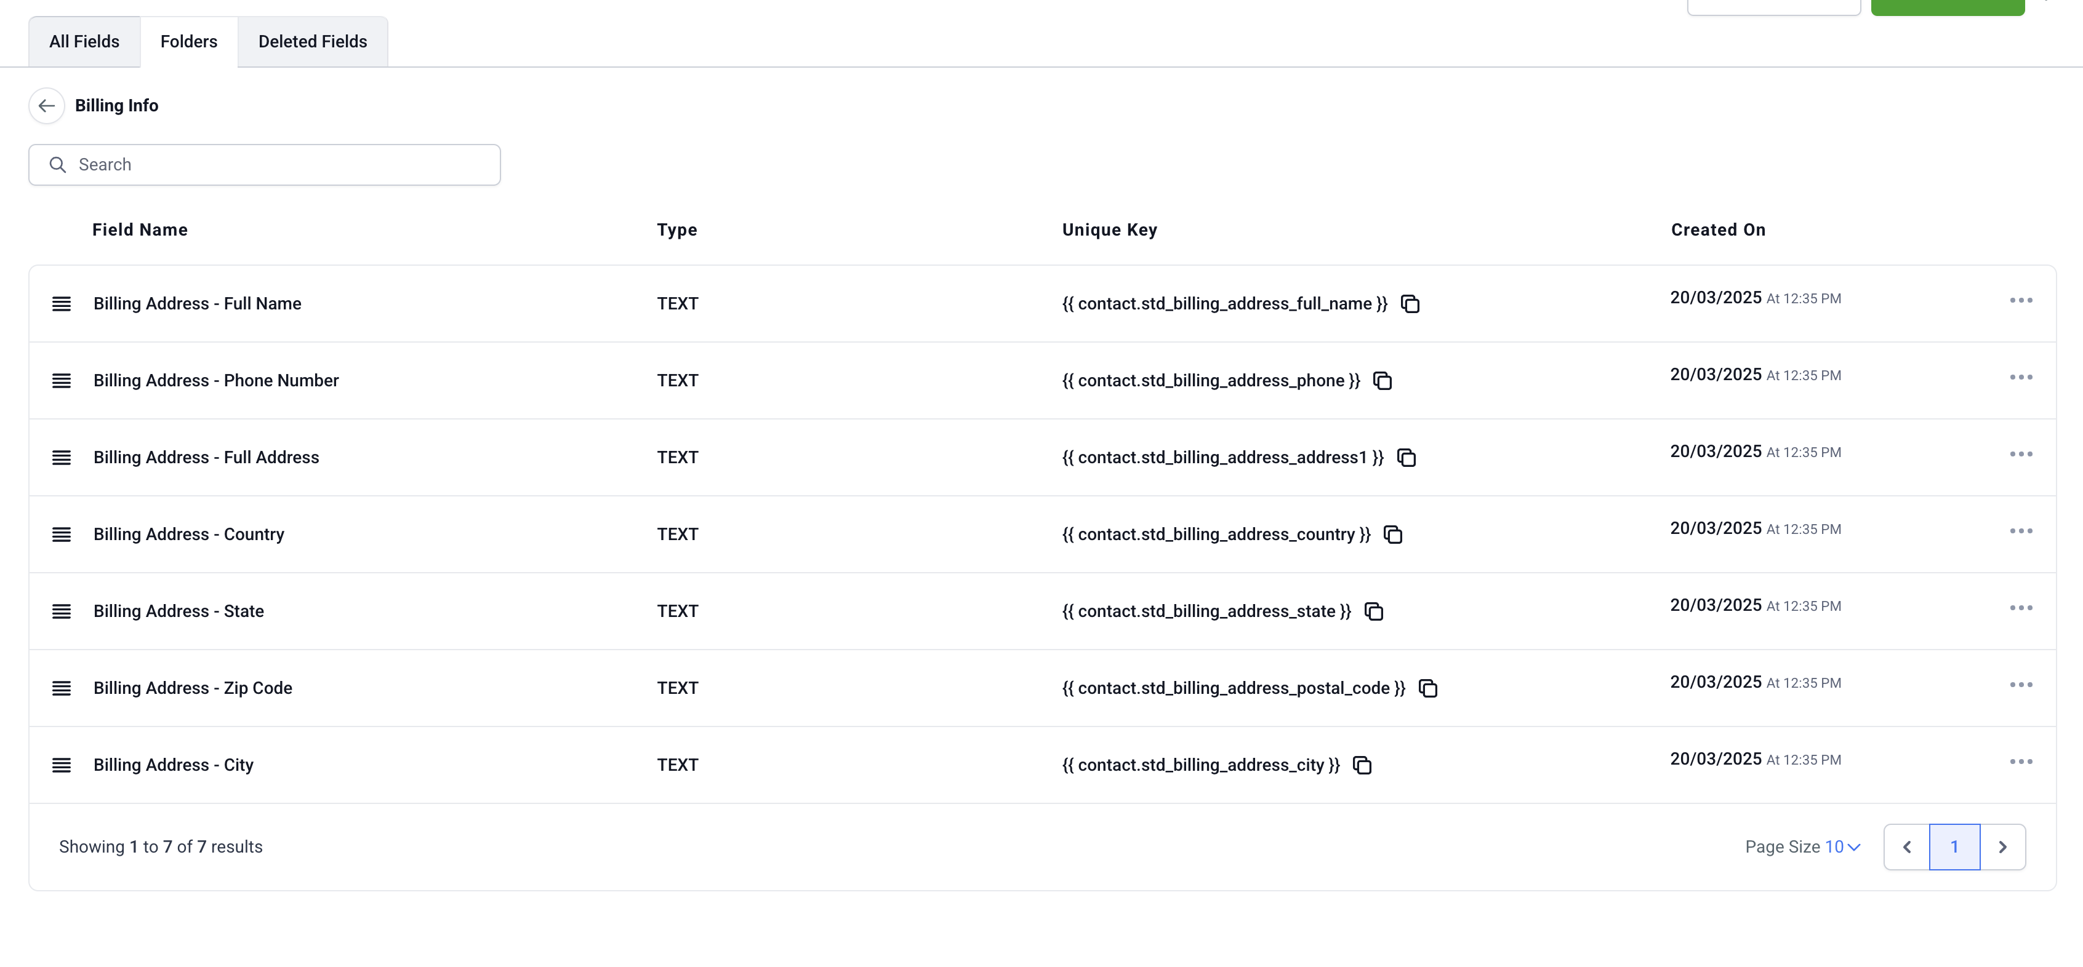
Task: Grab the Country row drag handle
Action: 62,534
